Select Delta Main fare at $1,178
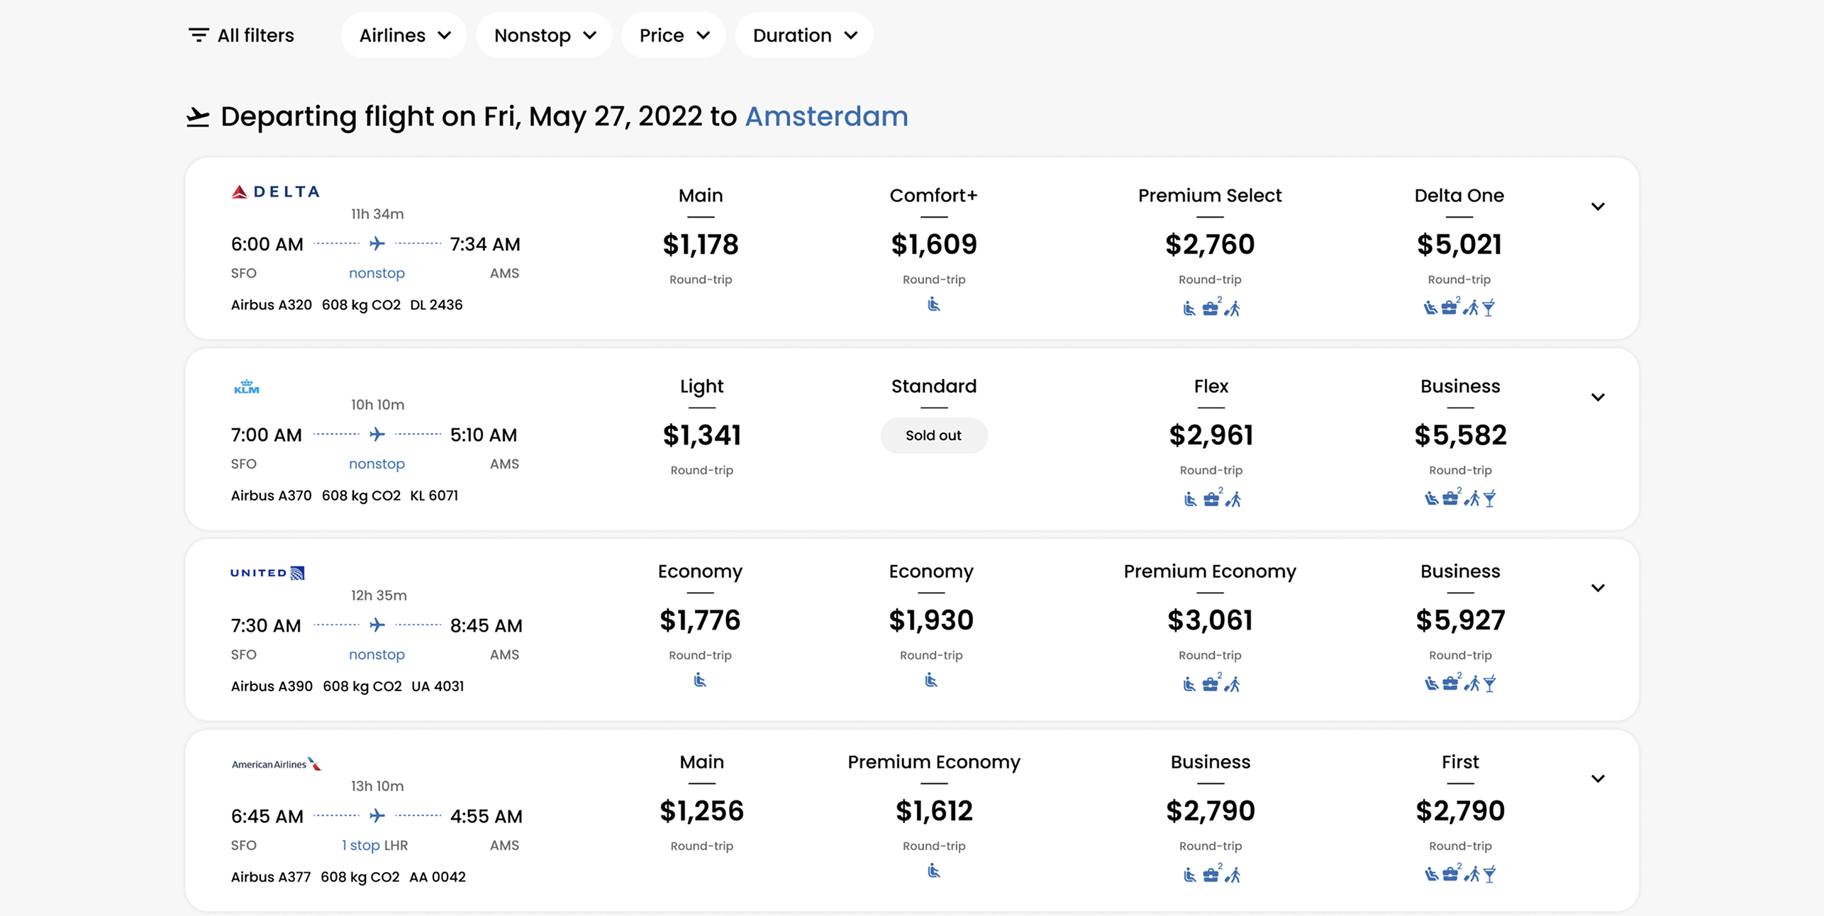The height and width of the screenshot is (916, 1824). pos(701,245)
